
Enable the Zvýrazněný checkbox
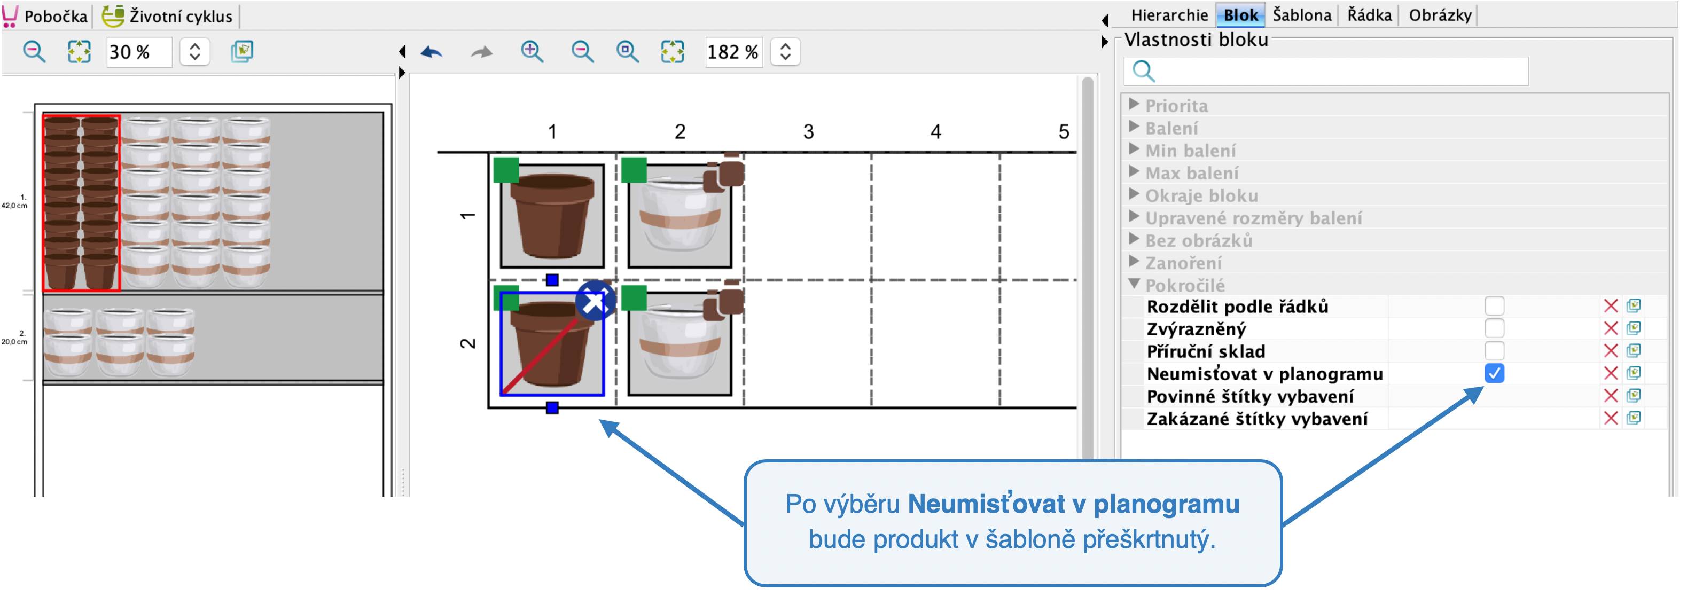pyautogui.click(x=1494, y=328)
